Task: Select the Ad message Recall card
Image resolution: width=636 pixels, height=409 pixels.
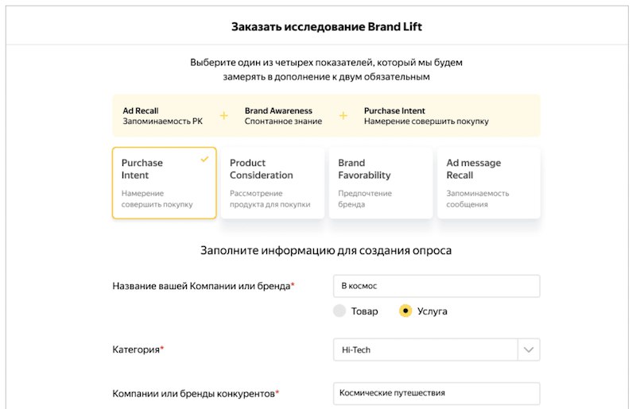Action: [489, 183]
